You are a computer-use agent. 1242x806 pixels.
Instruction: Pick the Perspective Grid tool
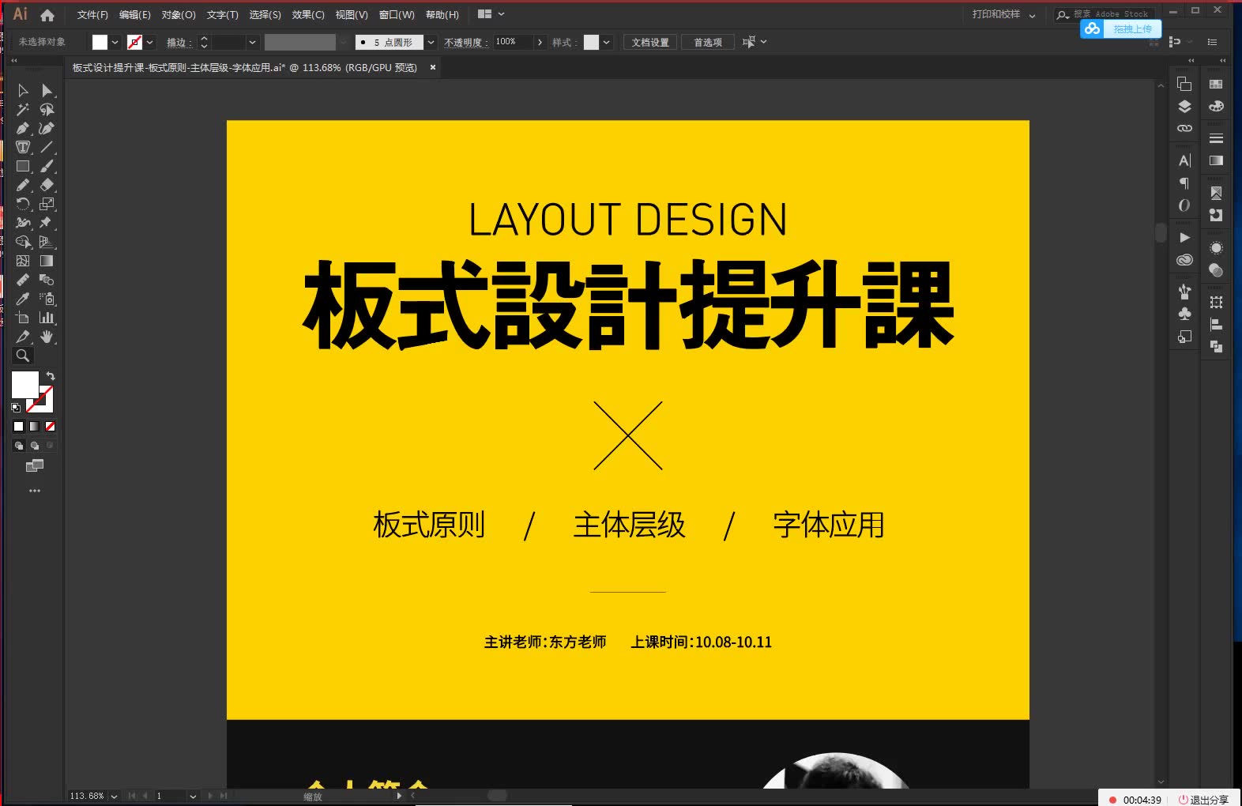tap(47, 243)
